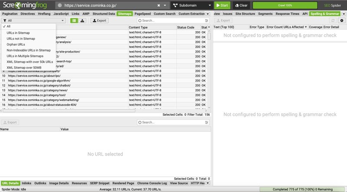Expand the URL history dropdown arrow
Viewport: 347px width, 192px height.
pos(165,6)
